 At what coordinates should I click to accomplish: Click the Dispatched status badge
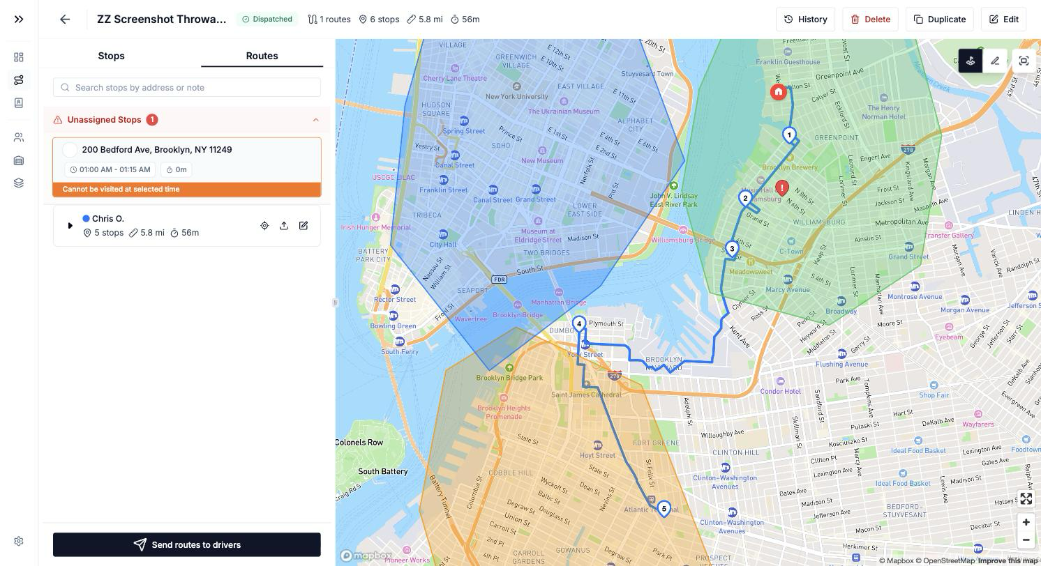pos(267,20)
